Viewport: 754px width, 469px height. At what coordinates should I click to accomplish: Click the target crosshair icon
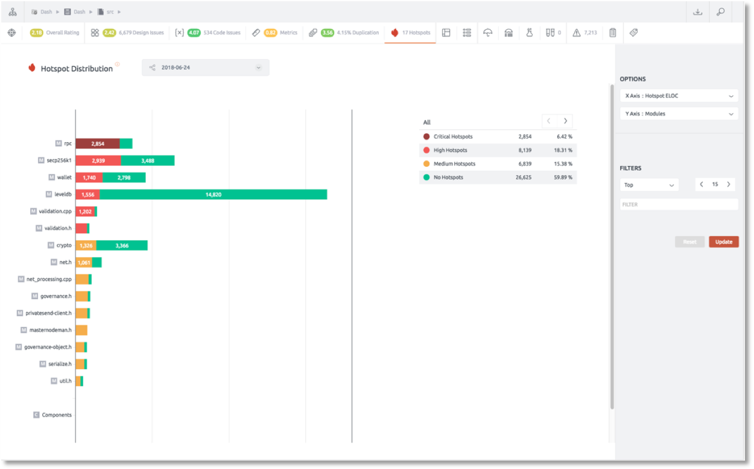(x=11, y=33)
